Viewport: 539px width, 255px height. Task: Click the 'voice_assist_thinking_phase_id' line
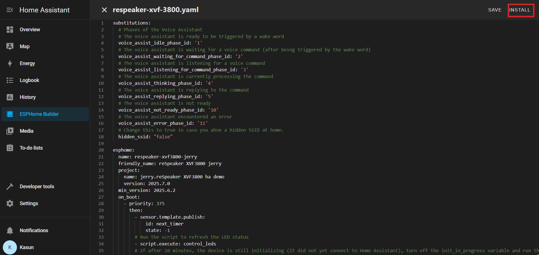pos(166,83)
